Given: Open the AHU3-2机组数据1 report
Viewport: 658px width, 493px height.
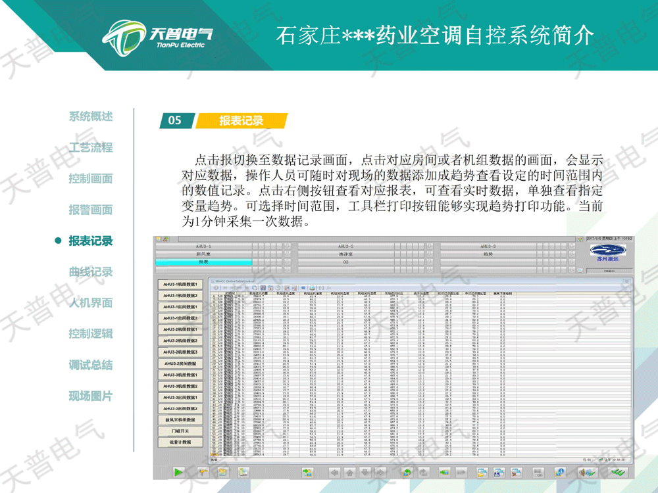Looking at the screenshot, I should [180, 329].
